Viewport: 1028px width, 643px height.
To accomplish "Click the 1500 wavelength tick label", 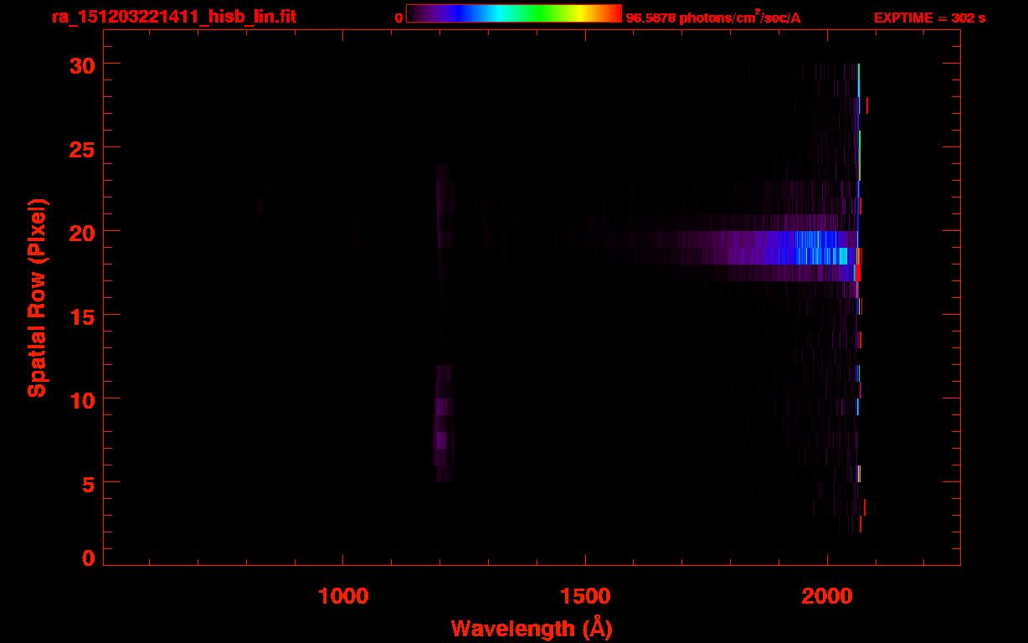I will pos(585,596).
